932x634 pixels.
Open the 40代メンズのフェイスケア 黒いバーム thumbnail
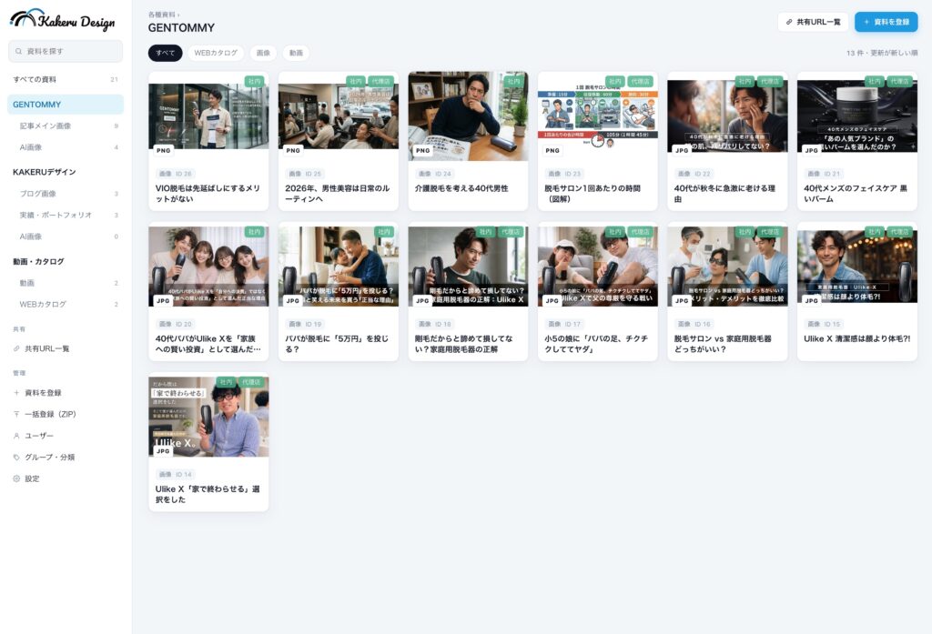tap(857, 116)
